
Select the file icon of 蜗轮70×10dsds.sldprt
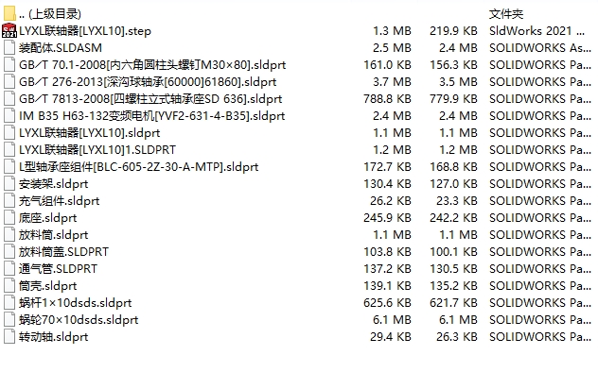point(9,319)
